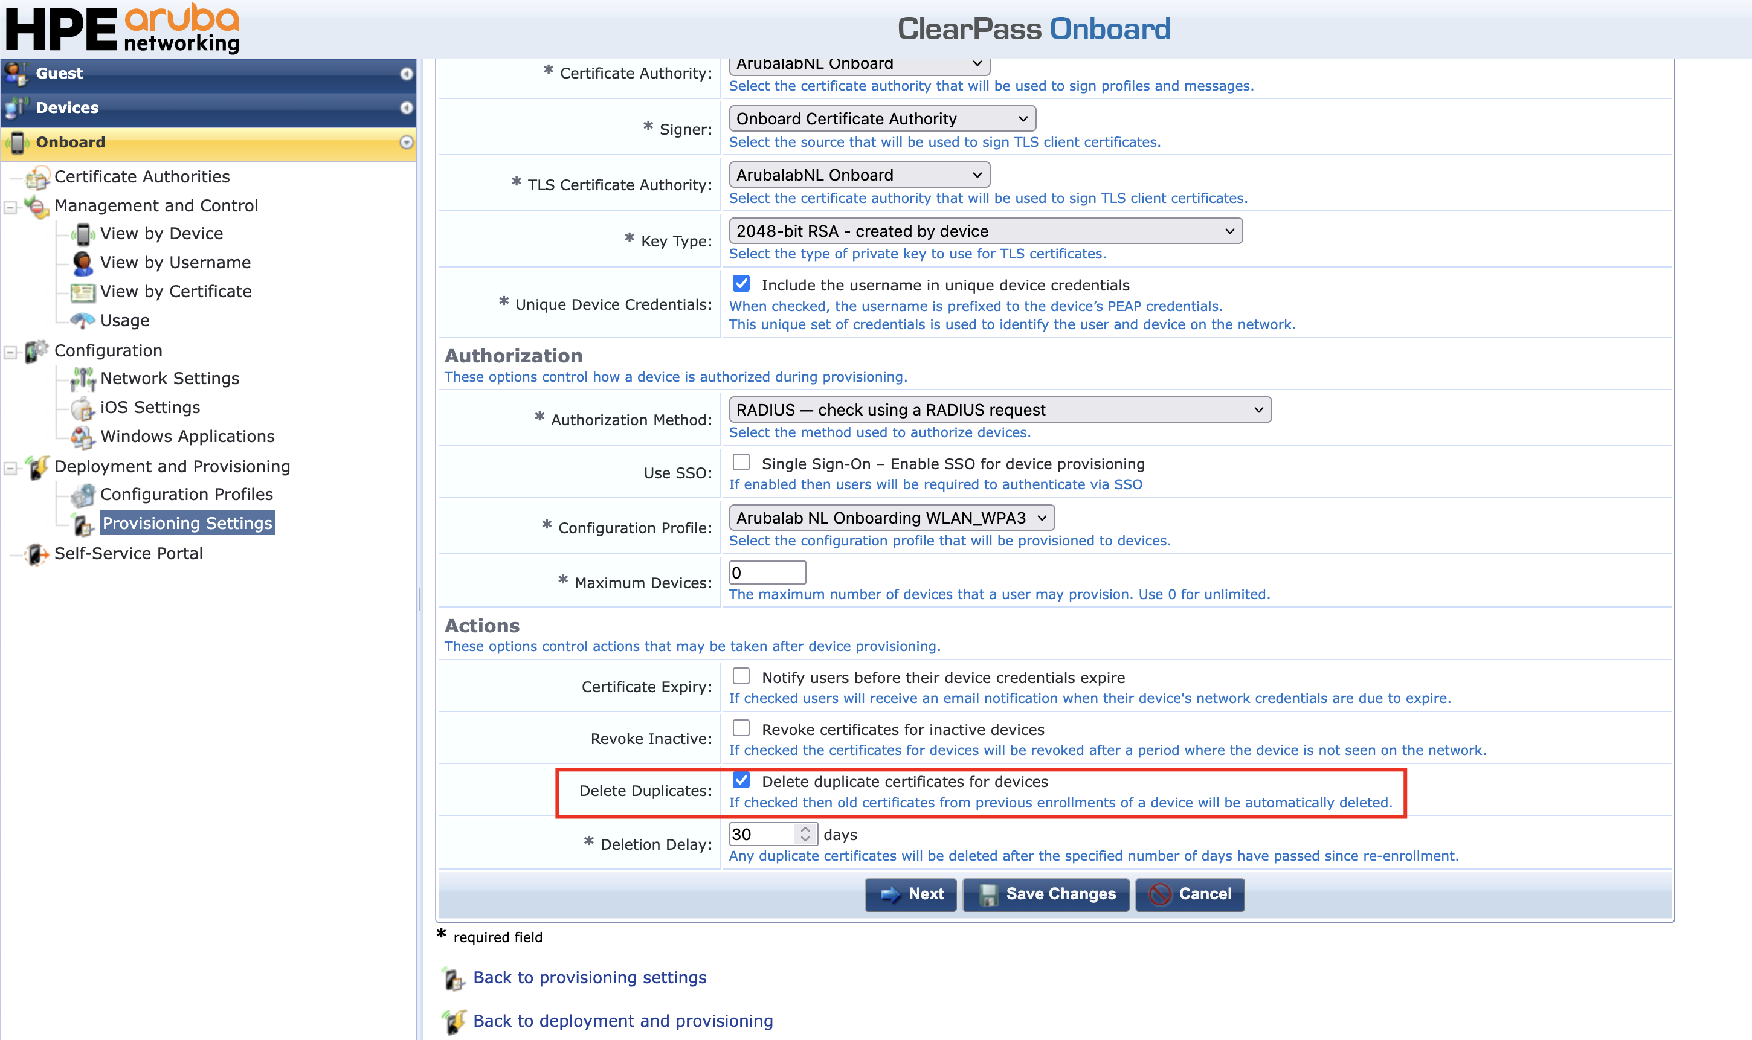Click the Guest section icon
Screen dimensions: 1752x1040
click(x=17, y=73)
